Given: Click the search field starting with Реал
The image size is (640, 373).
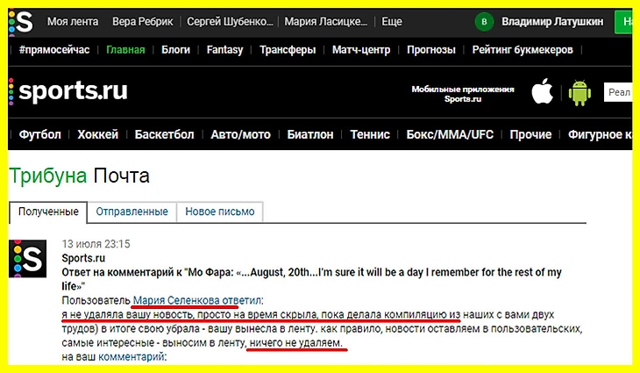Looking at the screenshot, I should click(x=618, y=92).
